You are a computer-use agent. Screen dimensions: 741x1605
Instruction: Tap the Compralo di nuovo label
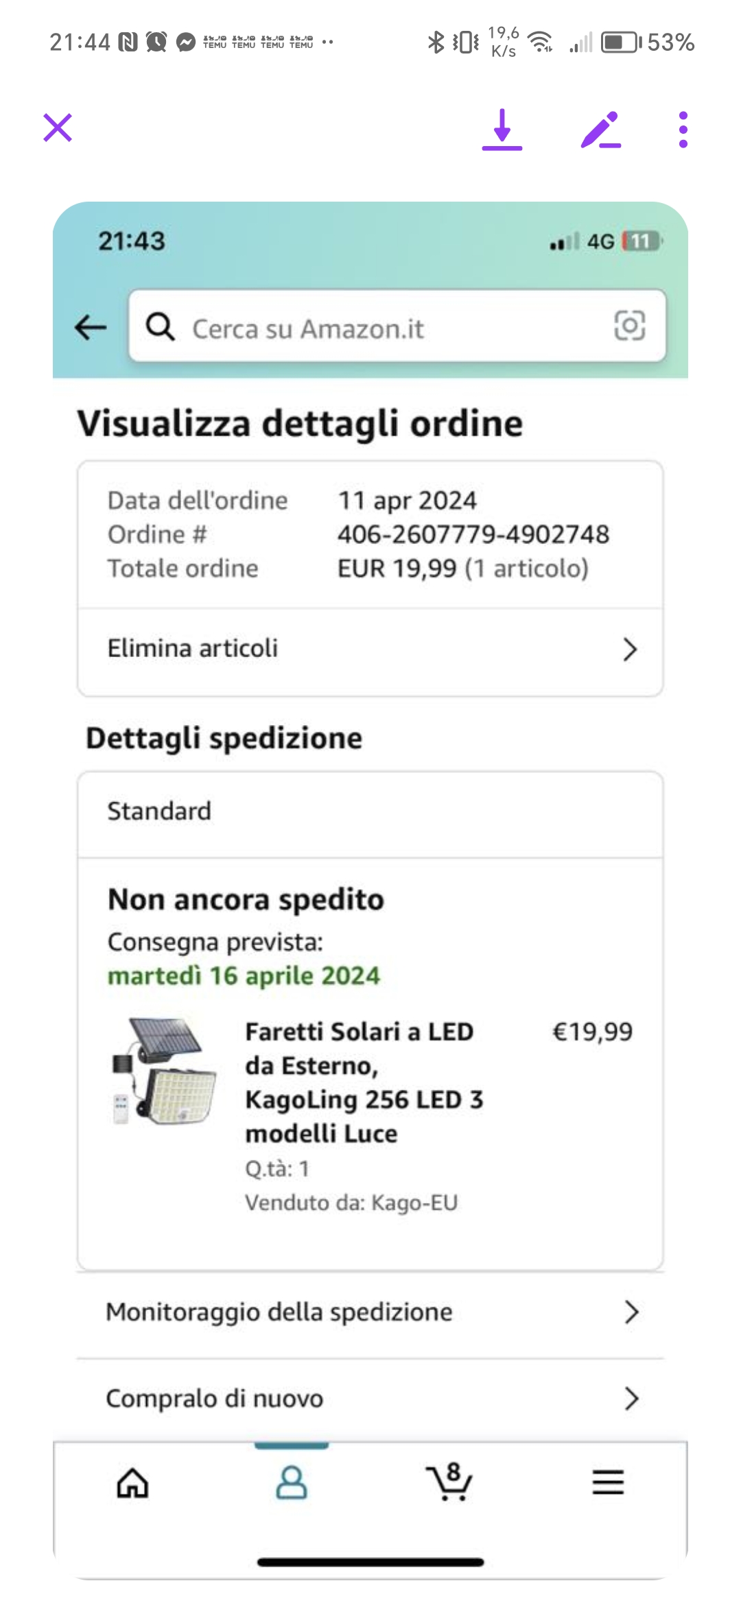tap(214, 1399)
